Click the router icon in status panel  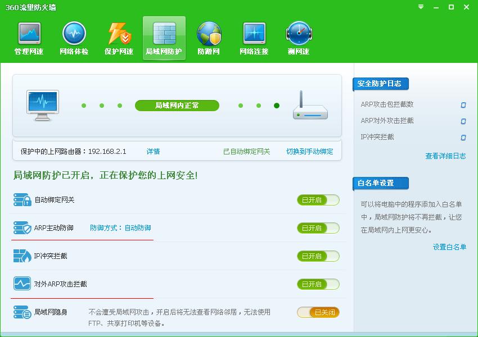(310, 106)
